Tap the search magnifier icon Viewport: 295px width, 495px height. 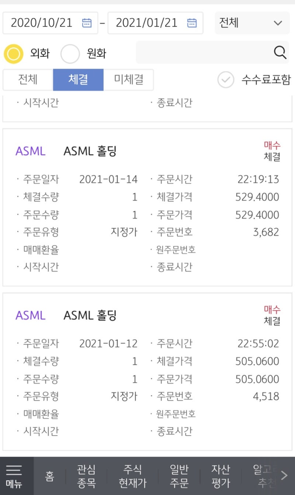click(x=280, y=53)
